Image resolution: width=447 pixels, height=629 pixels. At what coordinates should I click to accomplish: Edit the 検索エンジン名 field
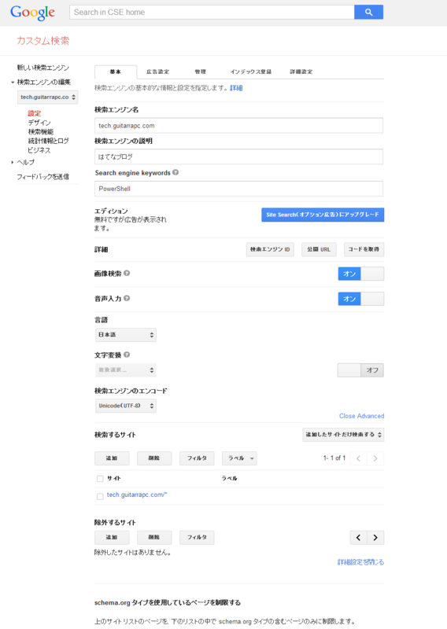(238, 126)
